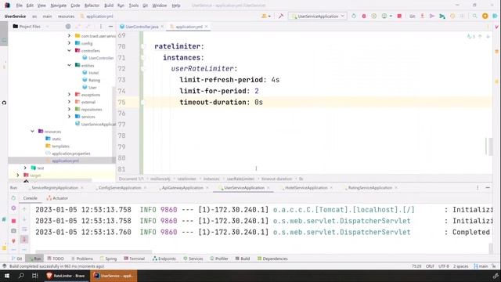
Task: Click the Git update project icon
Action: pyautogui.click(x=422, y=16)
